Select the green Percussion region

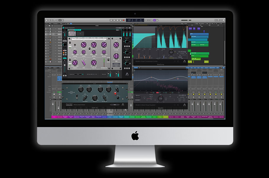point(200,42)
